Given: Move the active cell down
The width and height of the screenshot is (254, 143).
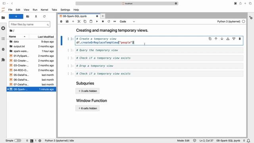Looking at the screenshot, I should tap(222, 39).
